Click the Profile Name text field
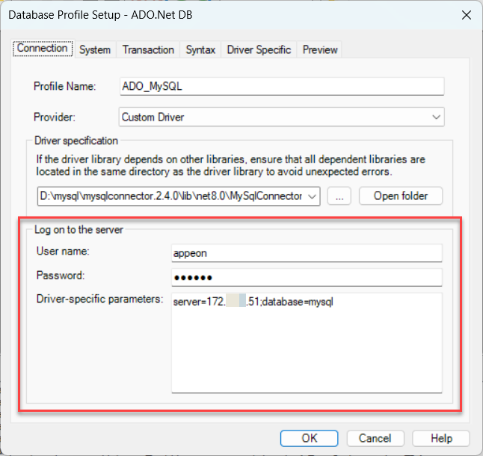Viewport: 483px width, 456px height. click(282, 86)
